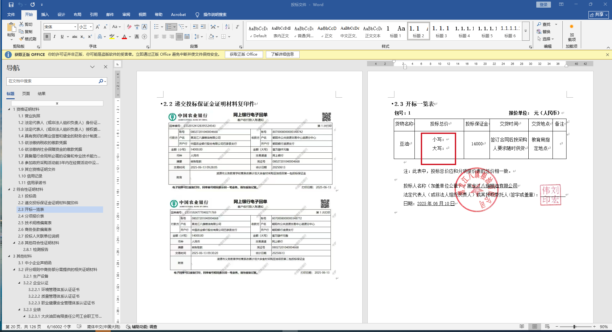Open the 布局 (Layout) ribbon tab
Image resolution: width=612 pixels, height=332 pixels.
click(77, 15)
